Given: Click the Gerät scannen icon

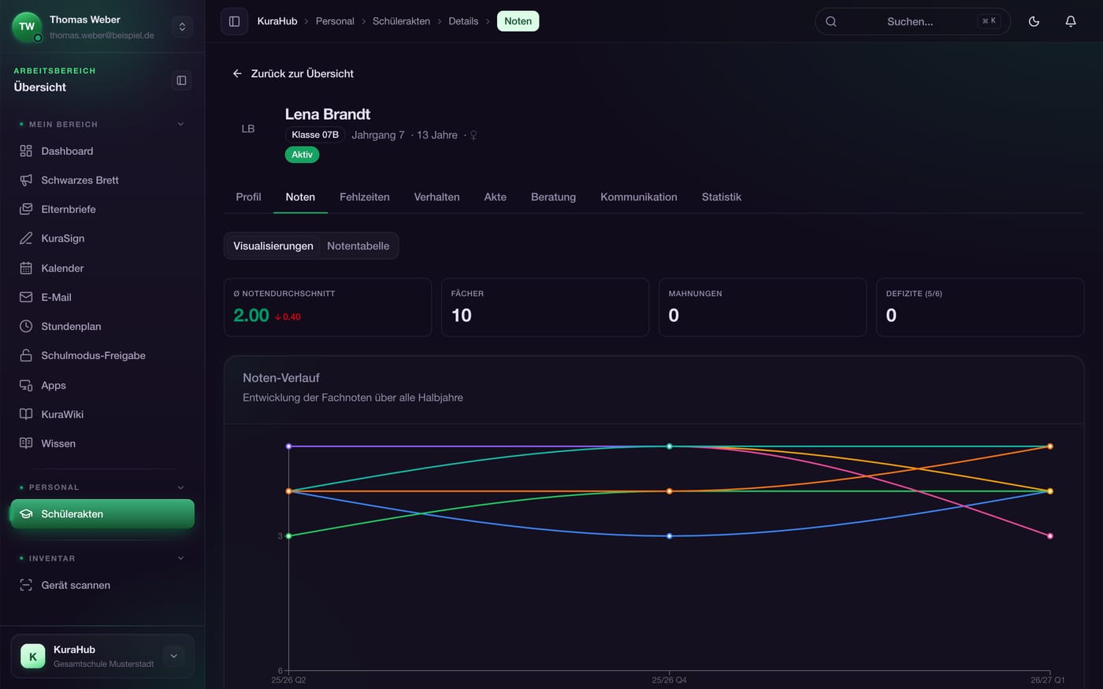Looking at the screenshot, I should (26, 585).
